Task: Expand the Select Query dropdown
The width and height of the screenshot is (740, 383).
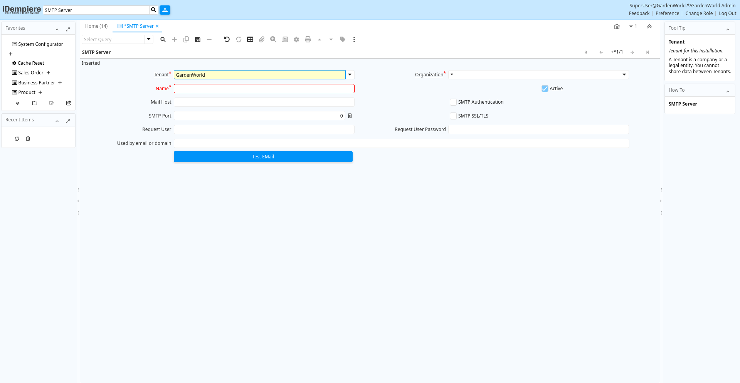Action: (149, 39)
